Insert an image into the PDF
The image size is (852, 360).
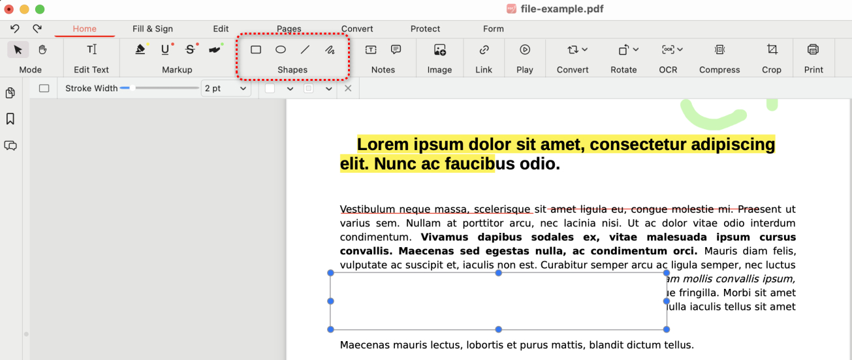pos(439,50)
